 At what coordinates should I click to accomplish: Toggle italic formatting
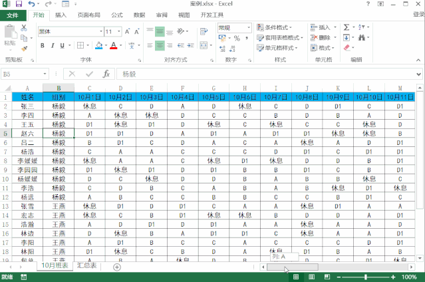(x=53, y=45)
